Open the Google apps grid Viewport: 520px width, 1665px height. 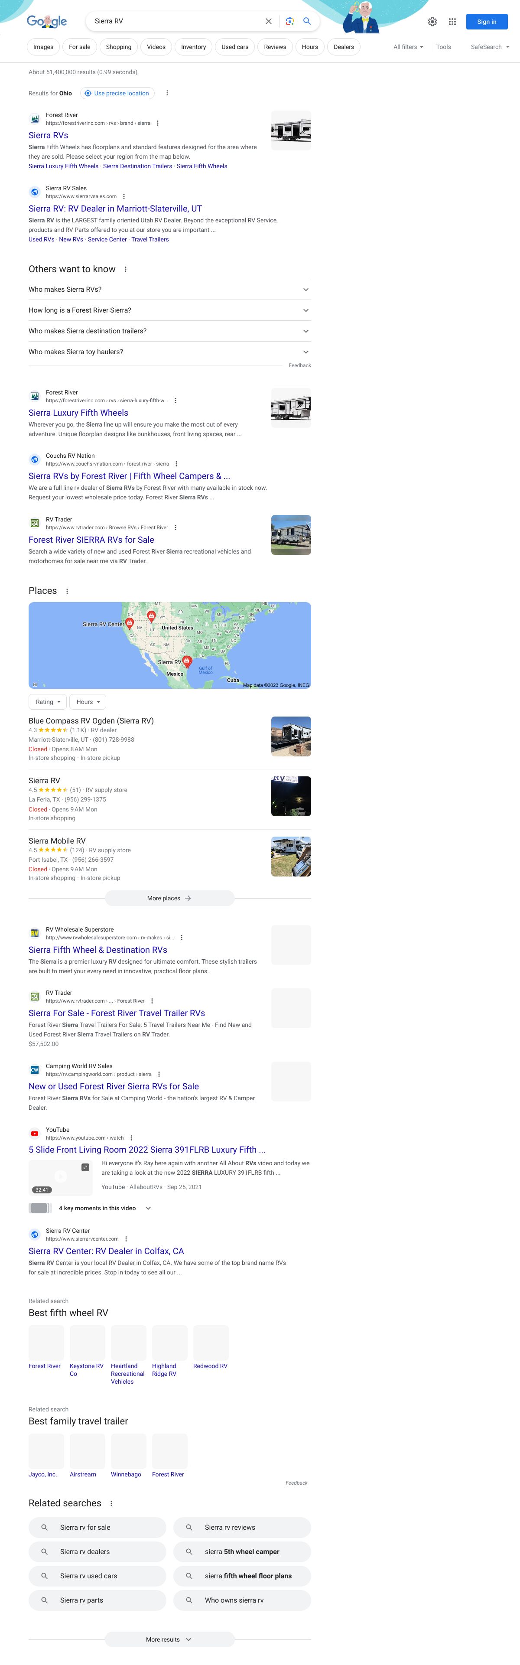452,22
